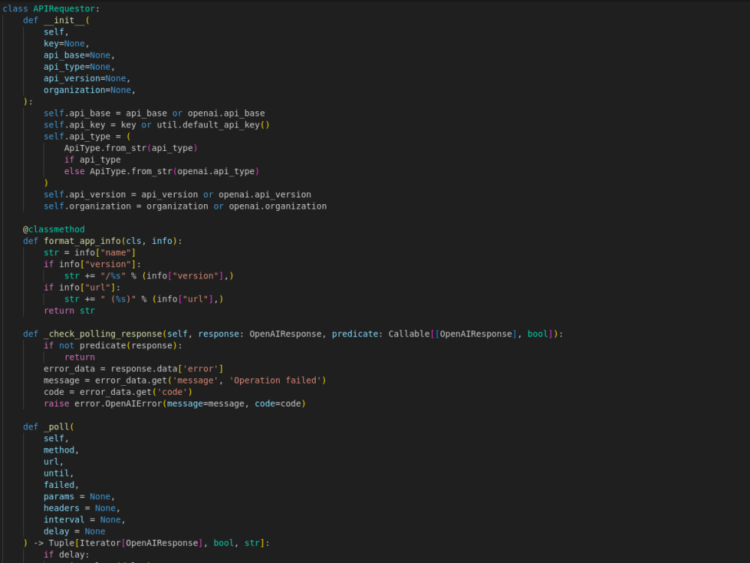This screenshot has height=563, width=750.
Task: Click error.OpenAIError in the raise statement
Action: pos(118,404)
